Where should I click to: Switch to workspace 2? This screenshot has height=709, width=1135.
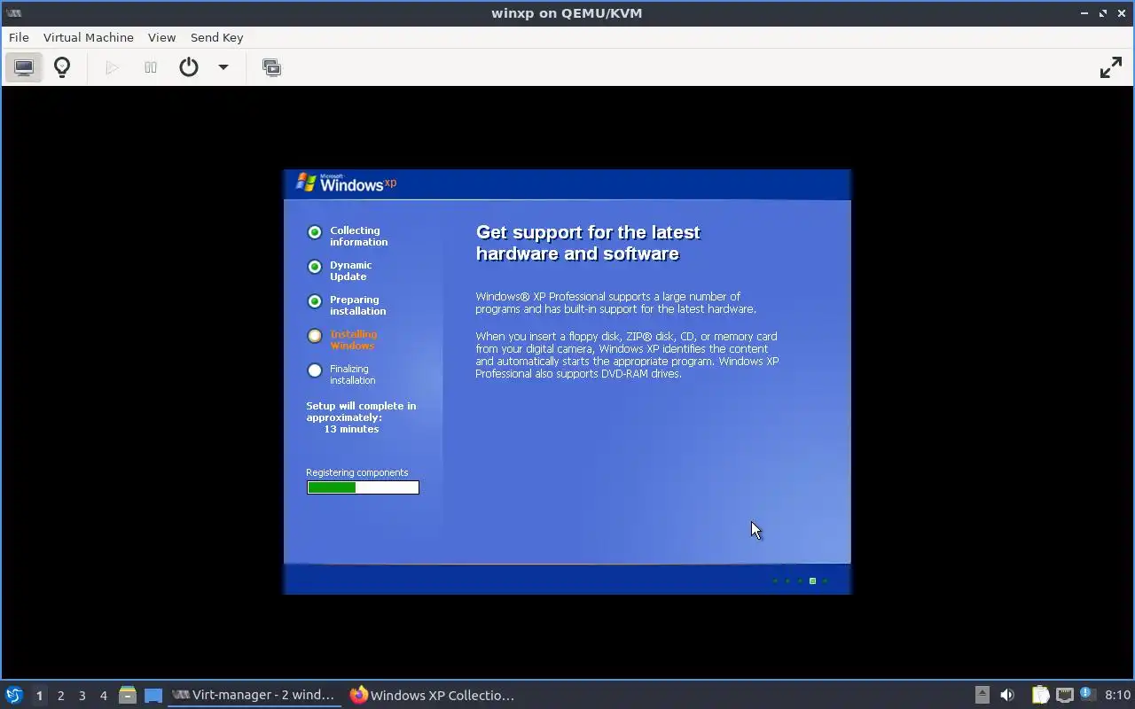tap(60, 696)
